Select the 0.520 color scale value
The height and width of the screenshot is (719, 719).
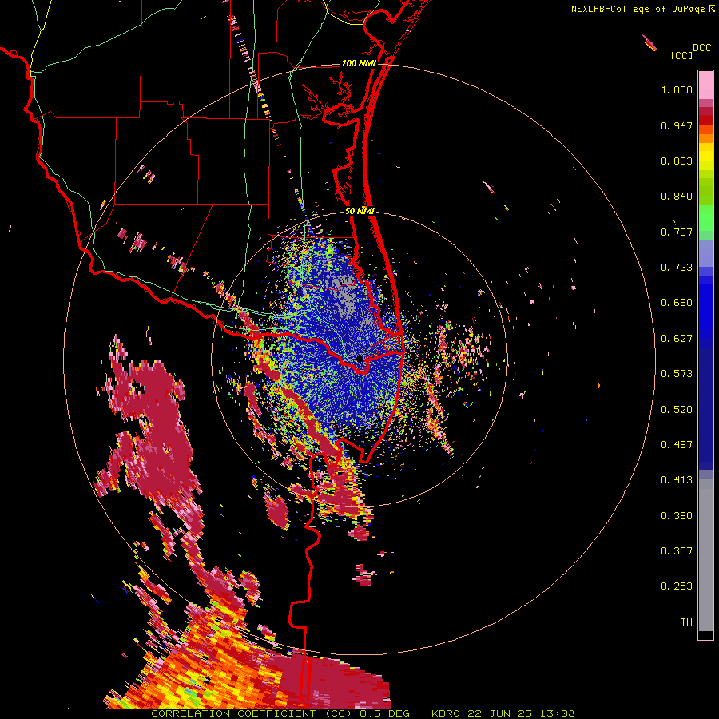(x=677, y=410)
